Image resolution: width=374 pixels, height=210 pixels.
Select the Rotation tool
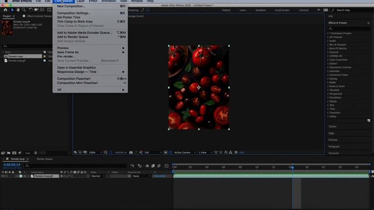(31, 10)
